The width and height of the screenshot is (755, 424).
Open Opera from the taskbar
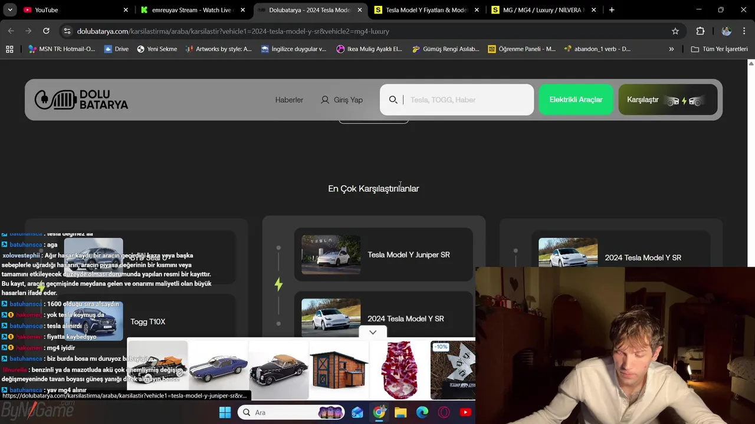(444, 412)
